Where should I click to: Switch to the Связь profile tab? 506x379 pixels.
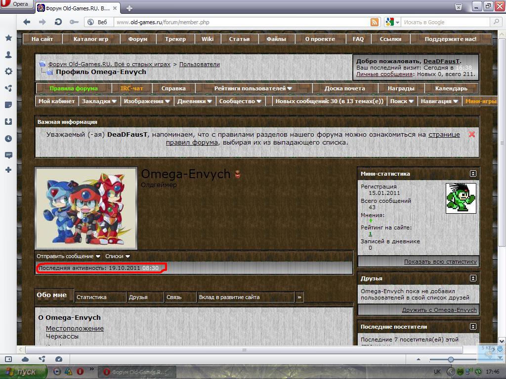pos(180,297)
